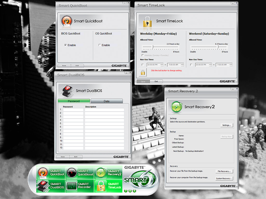This screenshot has height=199, width=266.
Task: Click the padlock button to unlock TimeLock settings
Action: (143, 72)
